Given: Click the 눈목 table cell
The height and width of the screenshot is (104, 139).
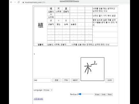Looking at the screenshot, I should (x=66, y=24).
